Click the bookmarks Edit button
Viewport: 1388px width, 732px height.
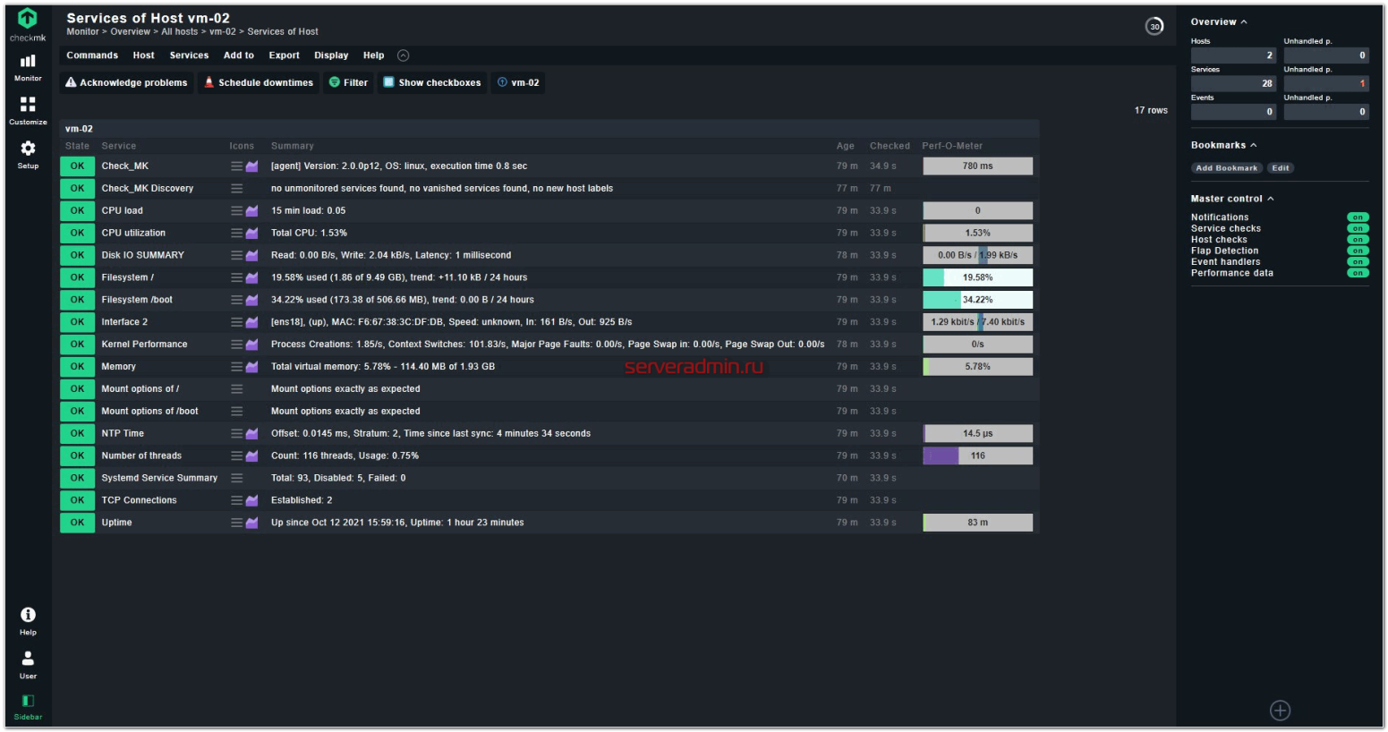click(x=1281, y=168)
